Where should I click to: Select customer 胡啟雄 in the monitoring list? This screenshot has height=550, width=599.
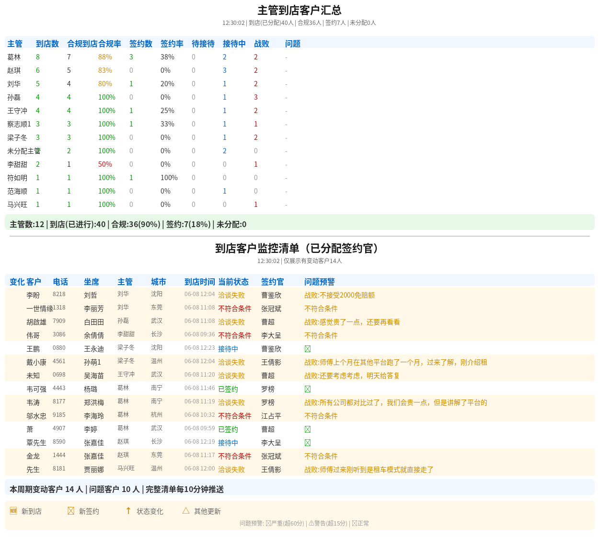(36, 322)
